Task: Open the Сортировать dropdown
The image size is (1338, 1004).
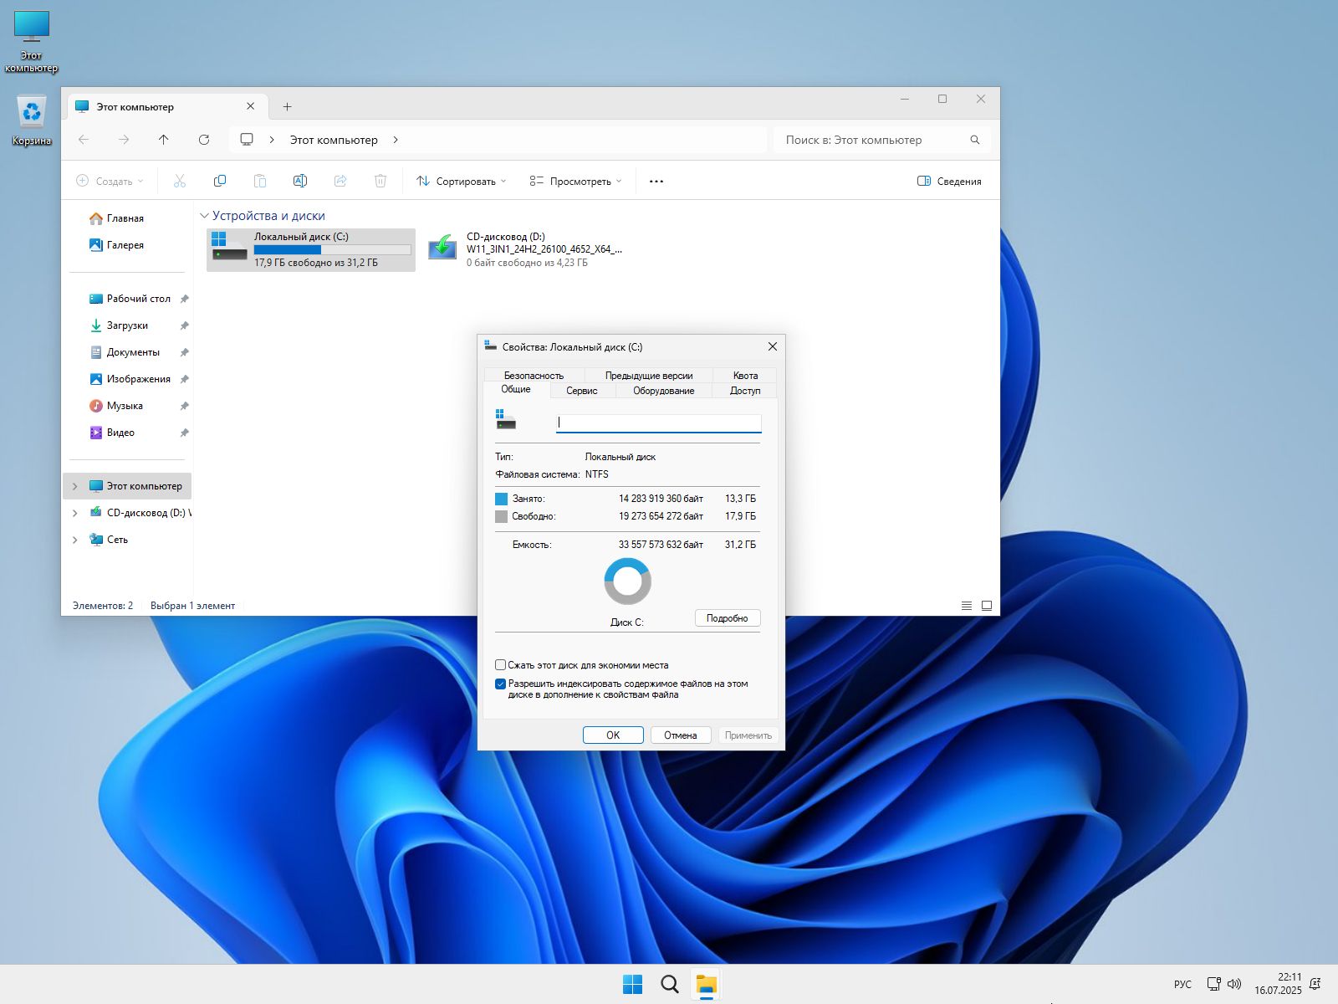Action: coord(462,181)
